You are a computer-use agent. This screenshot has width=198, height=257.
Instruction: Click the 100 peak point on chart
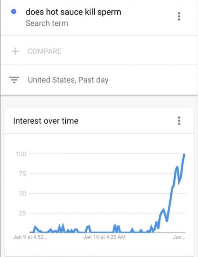[x=184, y=154]
